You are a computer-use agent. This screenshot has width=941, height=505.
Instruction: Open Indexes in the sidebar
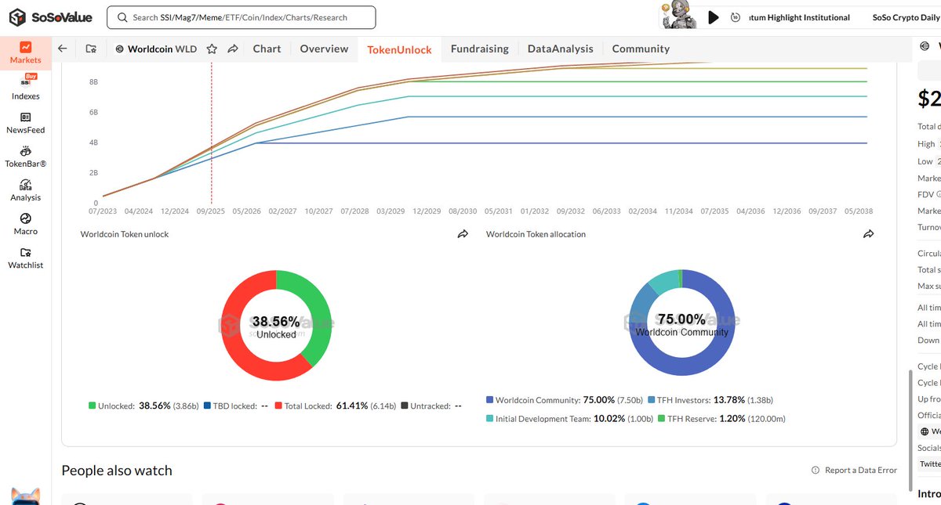tap(25, 87)
